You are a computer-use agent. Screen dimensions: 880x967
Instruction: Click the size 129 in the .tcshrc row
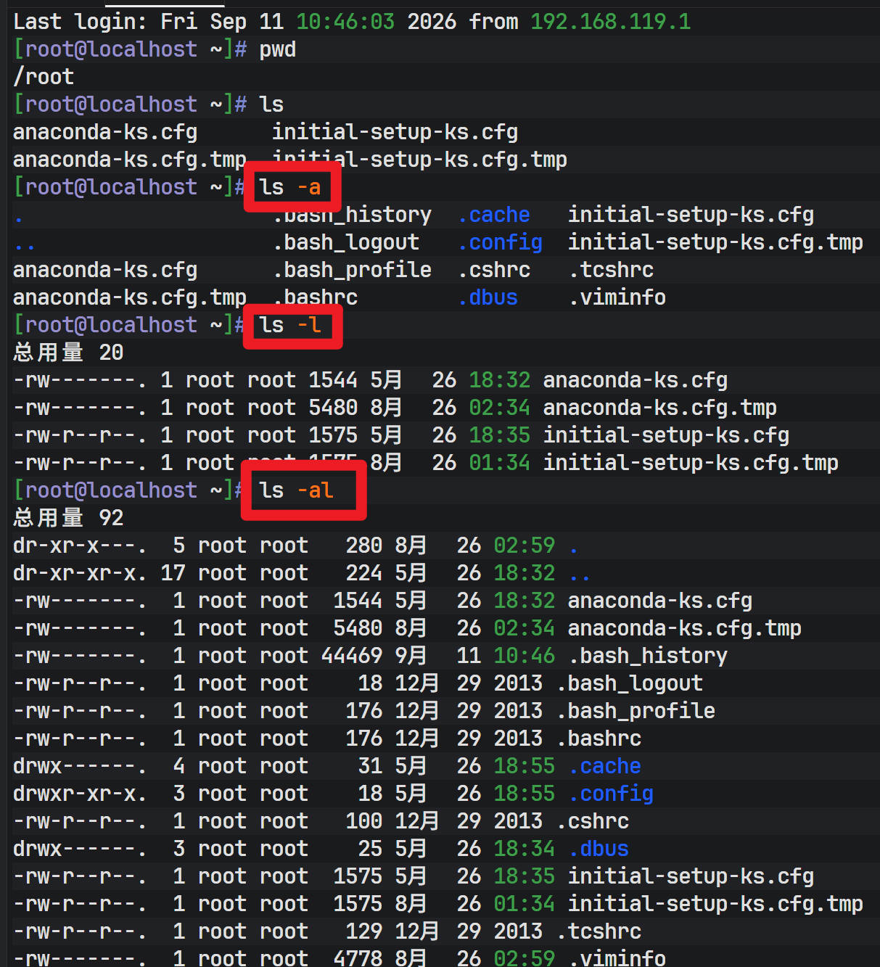pyautogui.click(x=364, y=931)
